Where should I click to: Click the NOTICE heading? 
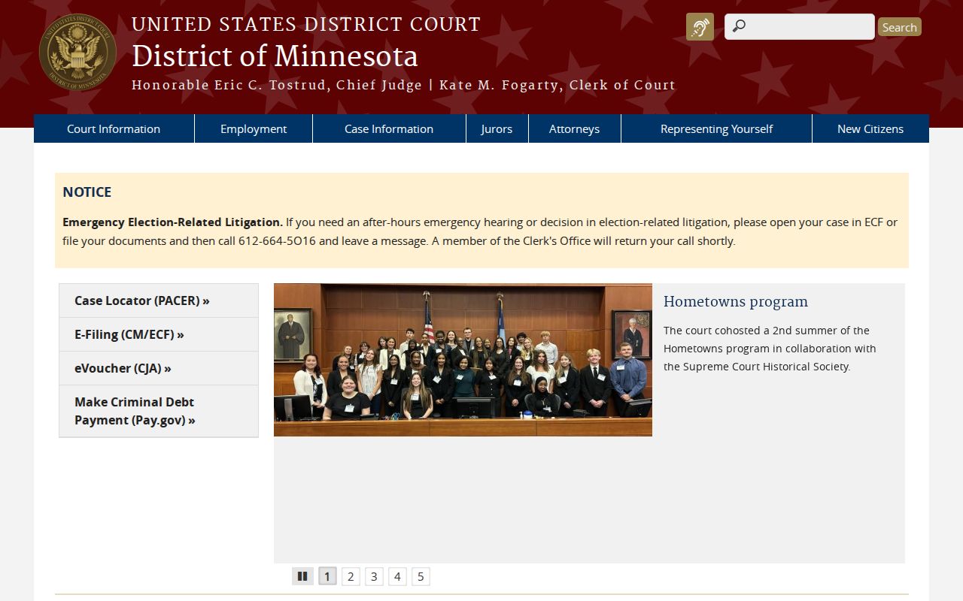pos(87,192)
